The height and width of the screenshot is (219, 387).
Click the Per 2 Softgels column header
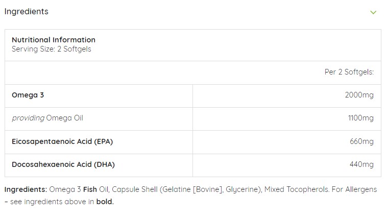click(x=349, y=72)
